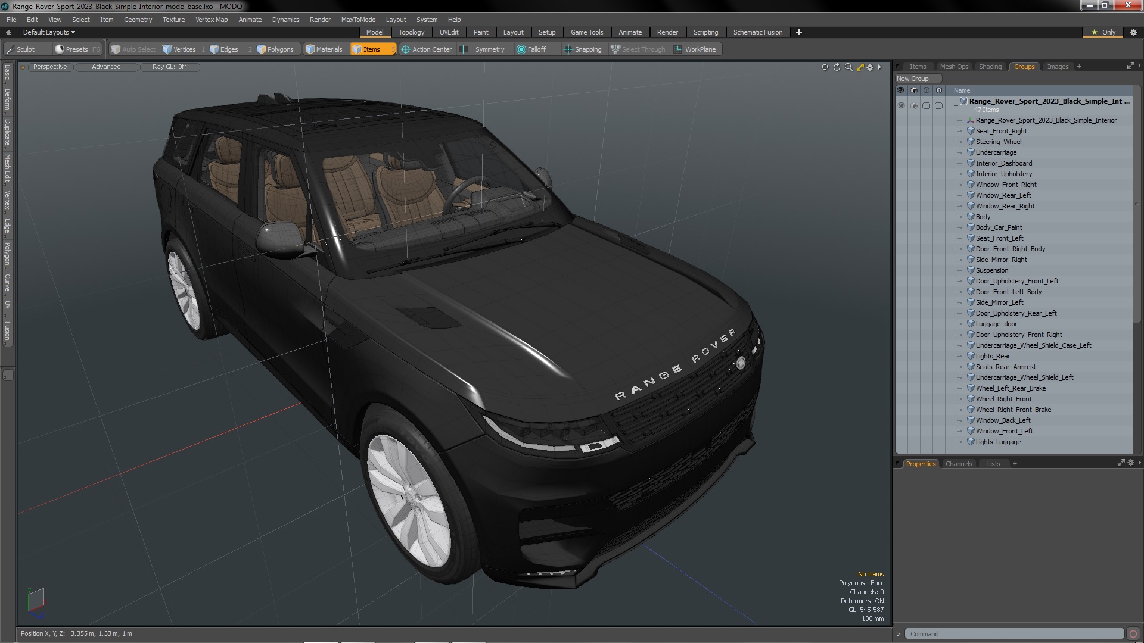This screenshot has width=1144, height=643.
Task: Select the Body_Car_Paint item
Action: point(999,227)
